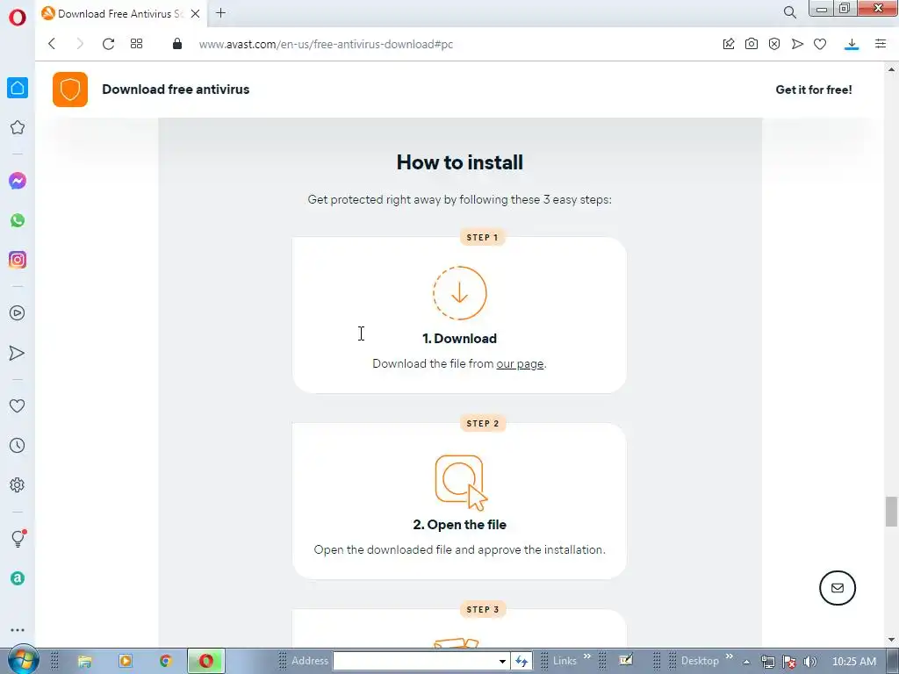Click the address bar URL
The height and width of the screenshot is (674, 899).
click(326, 44)
